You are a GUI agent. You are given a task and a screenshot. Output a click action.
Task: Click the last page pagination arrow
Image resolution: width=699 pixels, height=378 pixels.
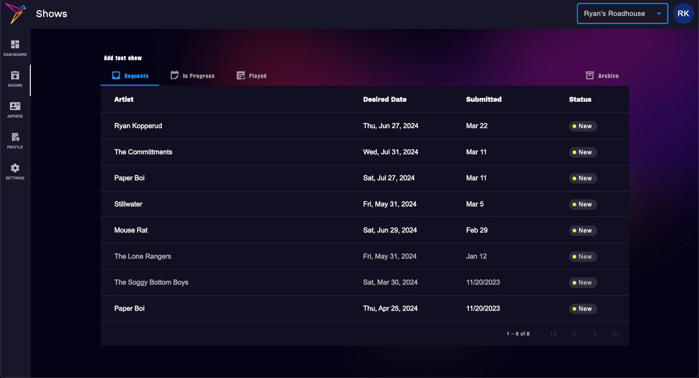point(616,333)
